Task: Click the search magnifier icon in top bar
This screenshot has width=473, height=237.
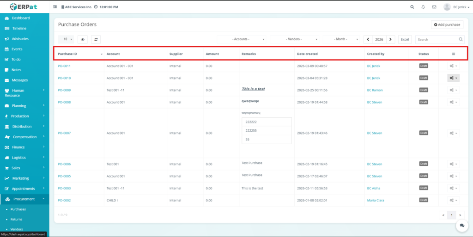Action: 412,7
